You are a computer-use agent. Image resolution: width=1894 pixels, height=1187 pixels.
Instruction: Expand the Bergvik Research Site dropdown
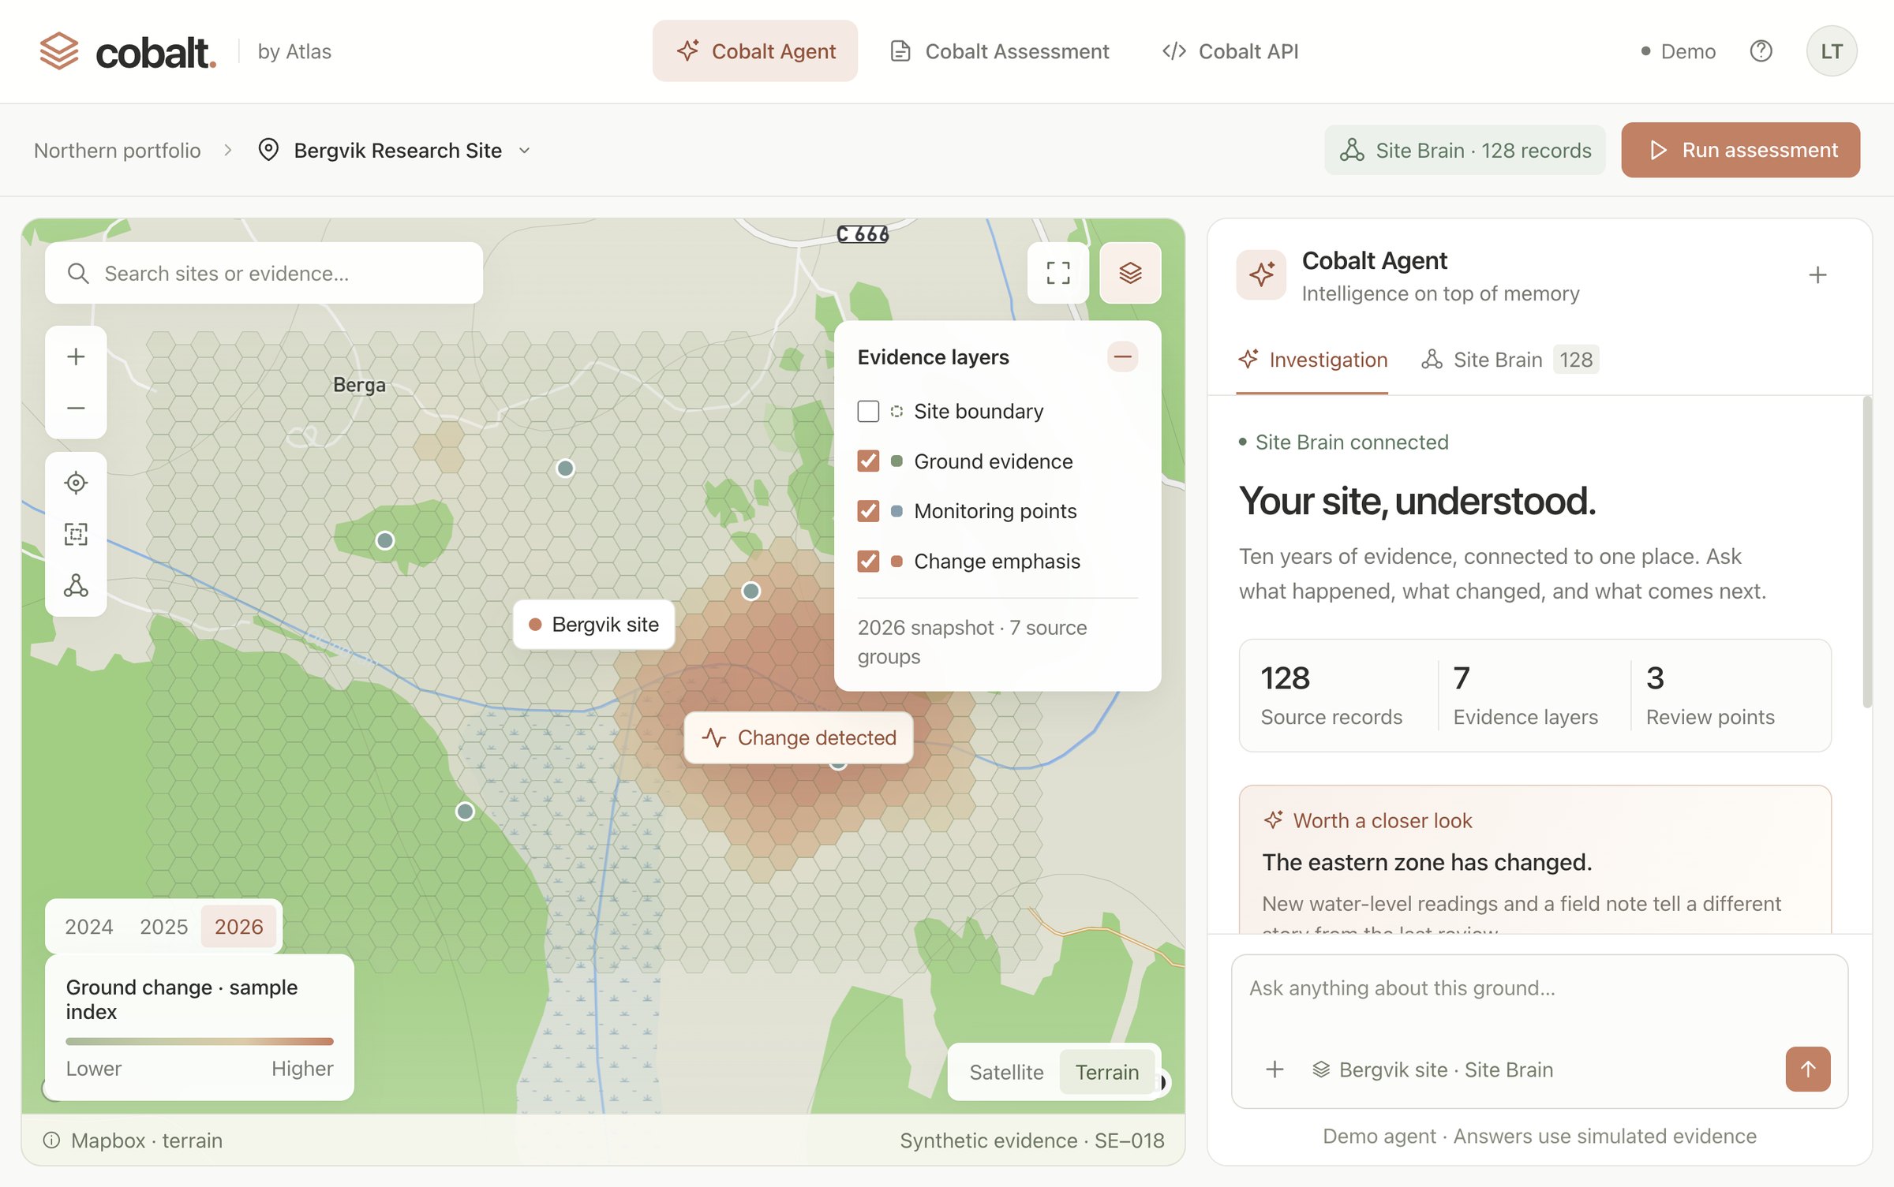(x=397, y=150)
